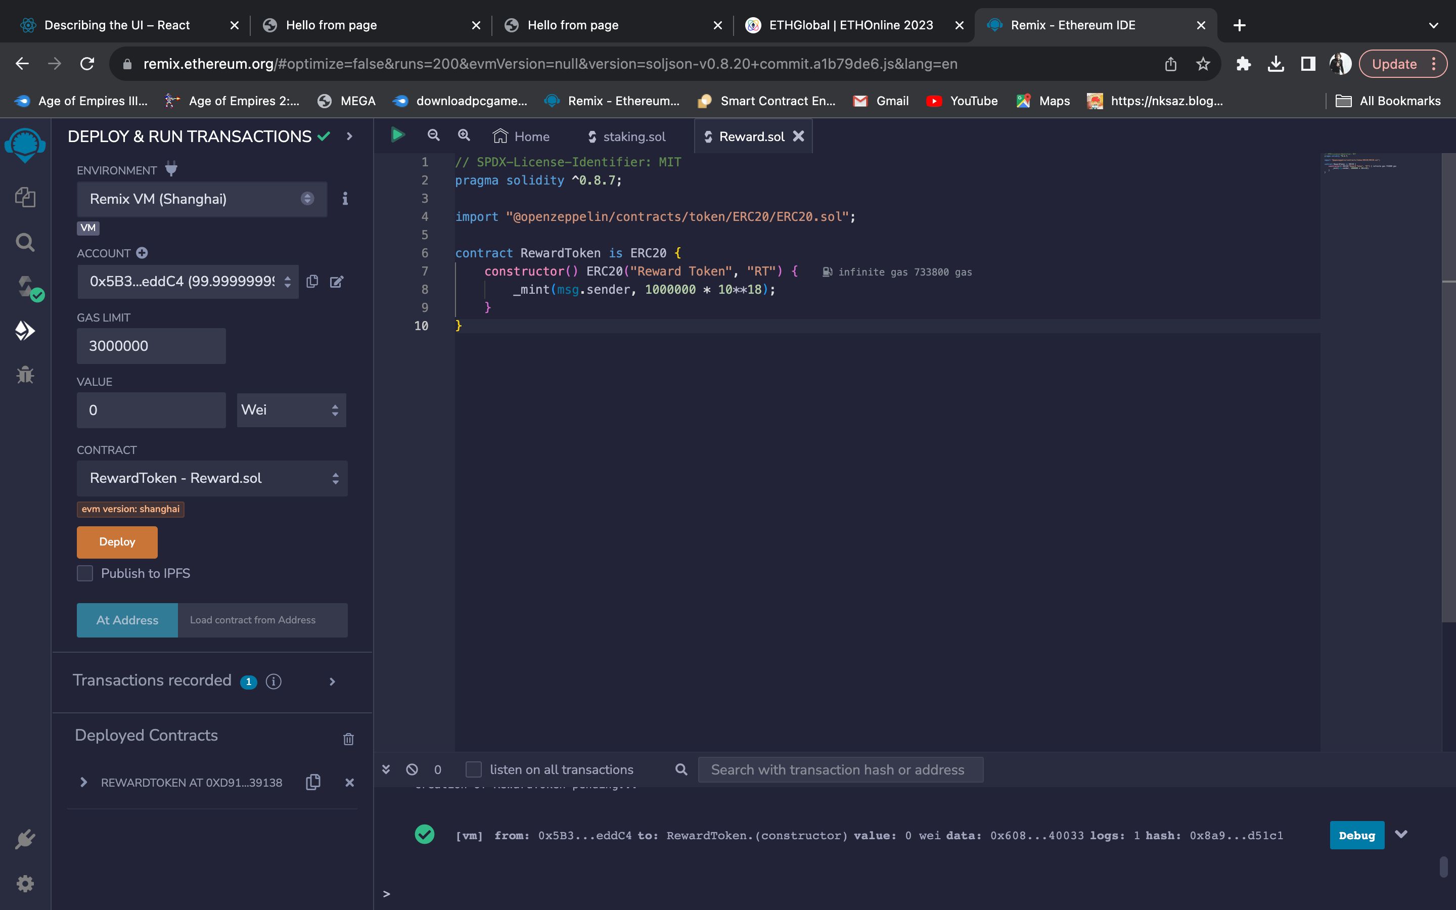Screen dimensions: 1456x910
Task: Click the Gas Limit input field
Action: (151, 345)
